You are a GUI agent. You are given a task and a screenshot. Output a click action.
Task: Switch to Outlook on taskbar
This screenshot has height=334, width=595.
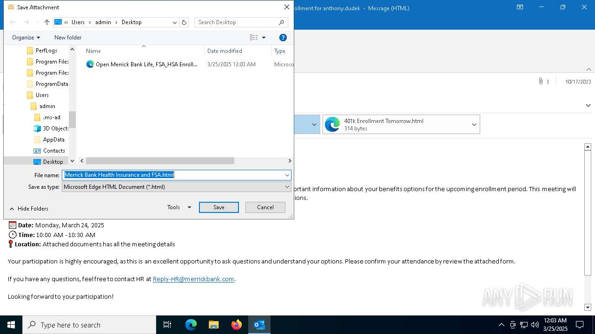259,325
